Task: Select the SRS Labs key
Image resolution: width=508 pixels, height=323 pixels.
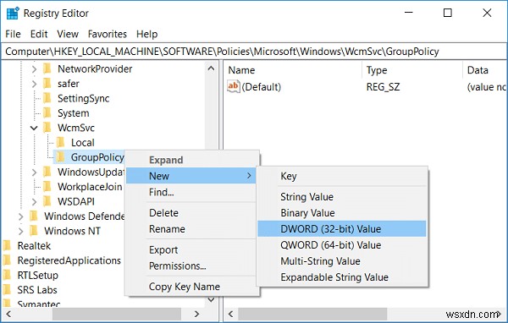Action: click(x=37, y=290)
